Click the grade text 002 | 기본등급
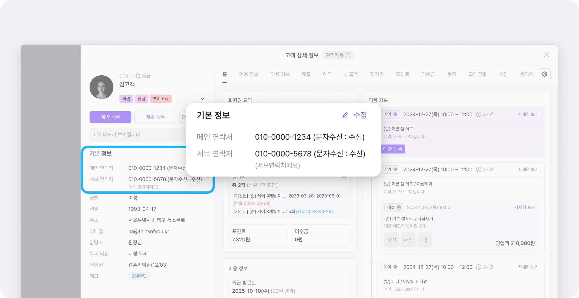This screenshot has width=579, height=298. [135, 76]
